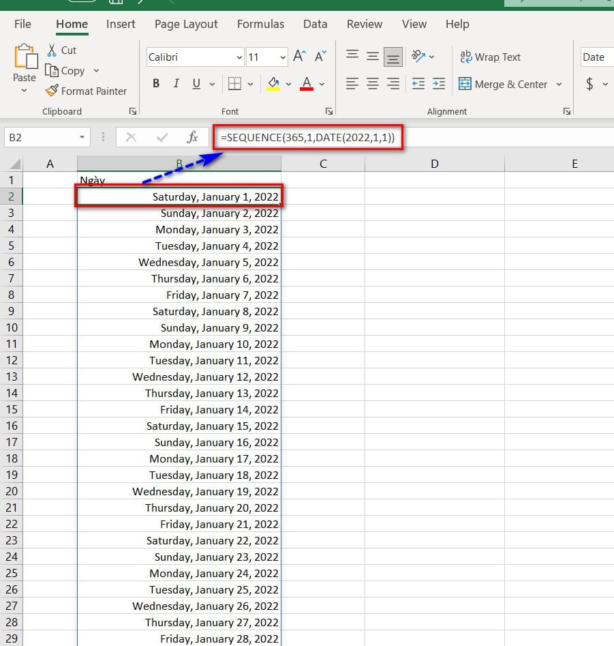The height and width of the screenshot is (646, 614).
Task: Click the Select All corner triangle
Action: tap(14, 164)
